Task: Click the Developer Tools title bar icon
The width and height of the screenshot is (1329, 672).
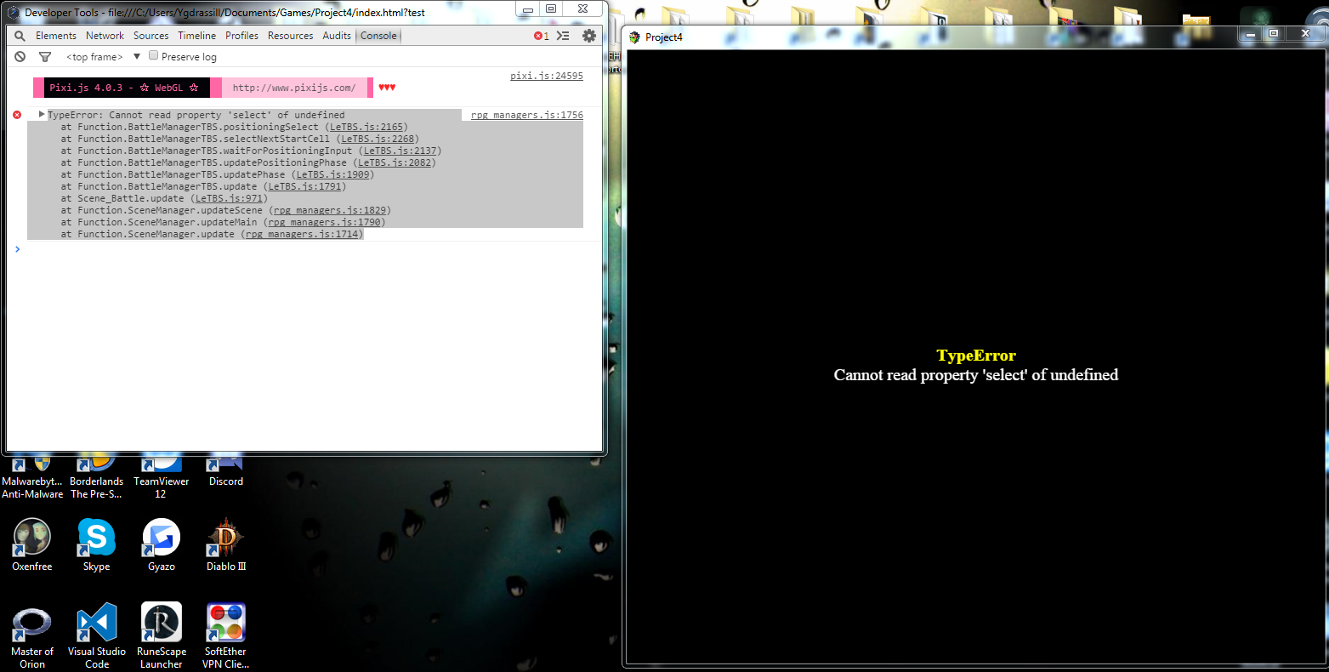Action: pos(14,13)
